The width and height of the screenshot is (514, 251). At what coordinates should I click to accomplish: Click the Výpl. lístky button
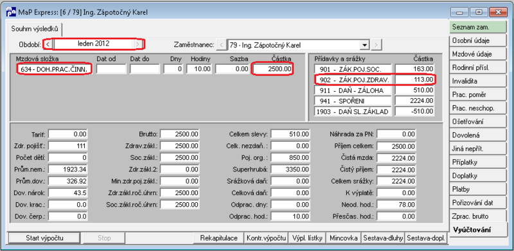[x=307, y=238]
